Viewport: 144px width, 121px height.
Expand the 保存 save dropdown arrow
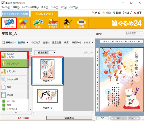pyautogui.click(x=28, y=43)
